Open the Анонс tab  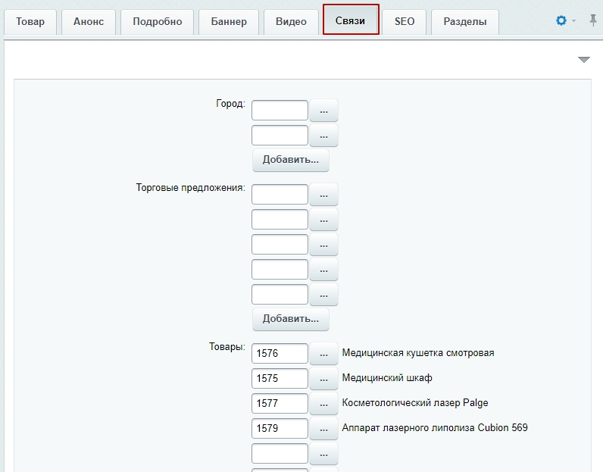click(x=89, y=21)
